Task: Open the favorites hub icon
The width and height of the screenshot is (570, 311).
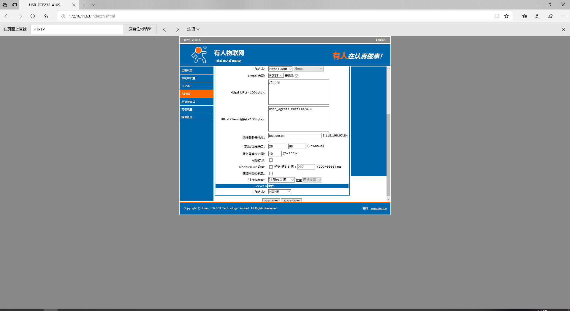Action: point(524,16)
